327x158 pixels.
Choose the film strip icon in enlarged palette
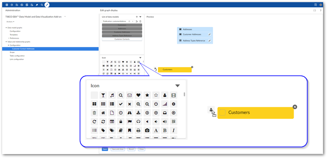[x=173, y=95]
